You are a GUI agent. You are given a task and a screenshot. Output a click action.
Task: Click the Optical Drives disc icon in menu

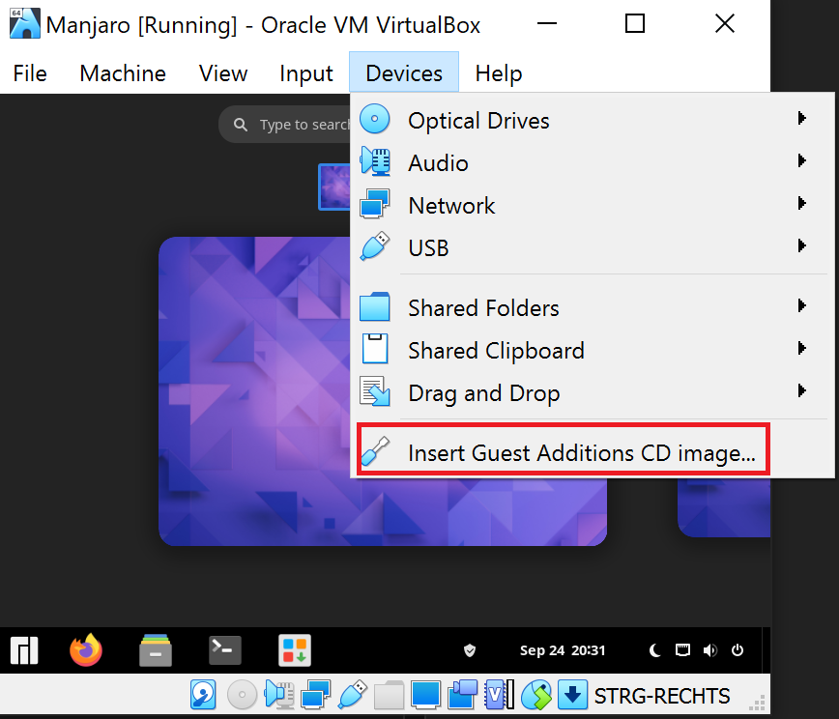click(x=375, y=119)
